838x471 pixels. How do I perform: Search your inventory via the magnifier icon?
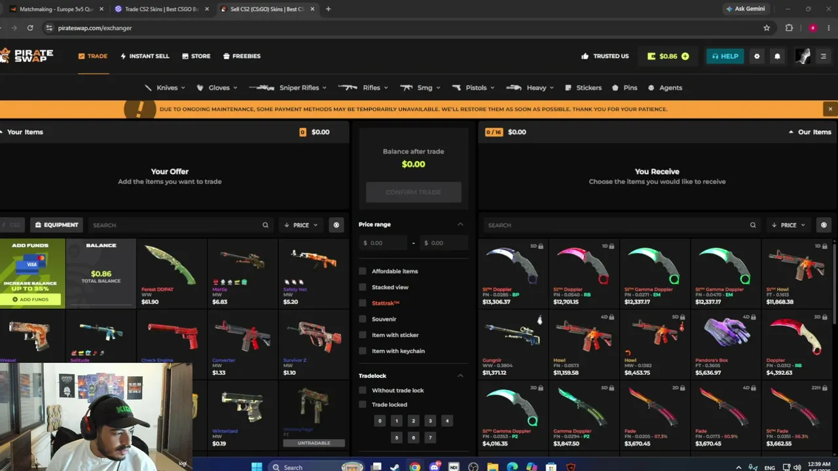(265, 225)
